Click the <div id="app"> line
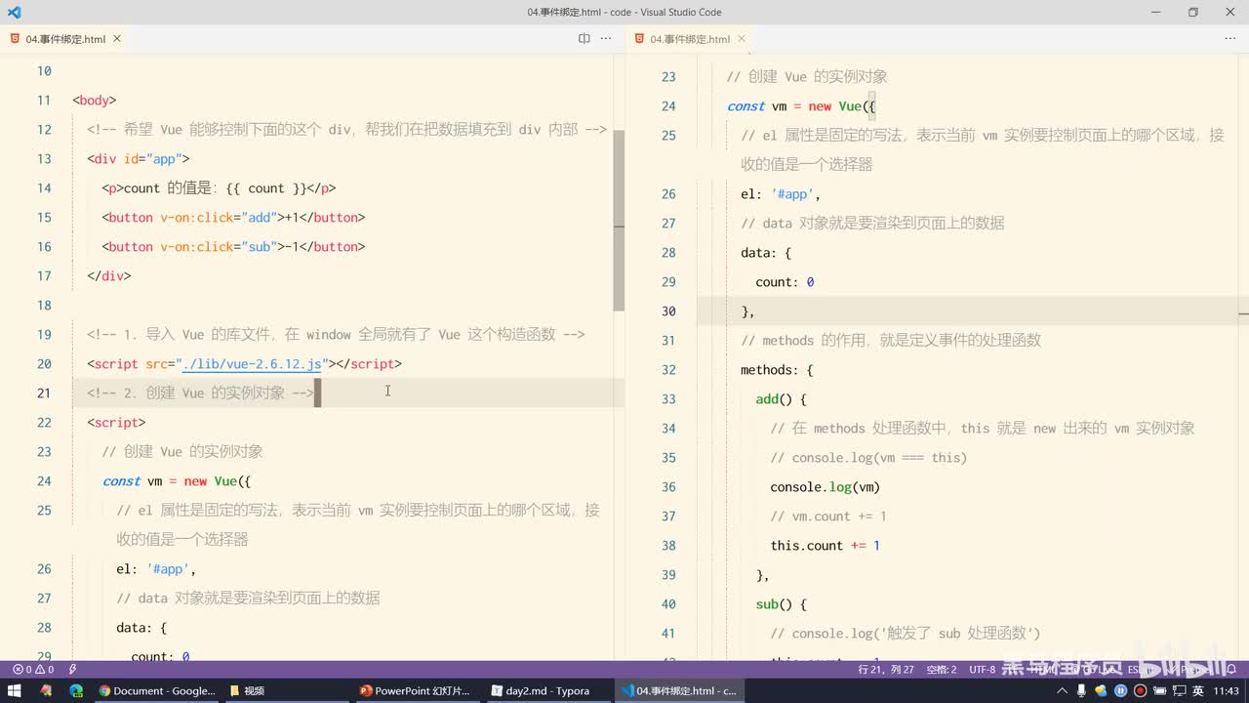This screenshot has height=703, width=1249. click(139, 158)
